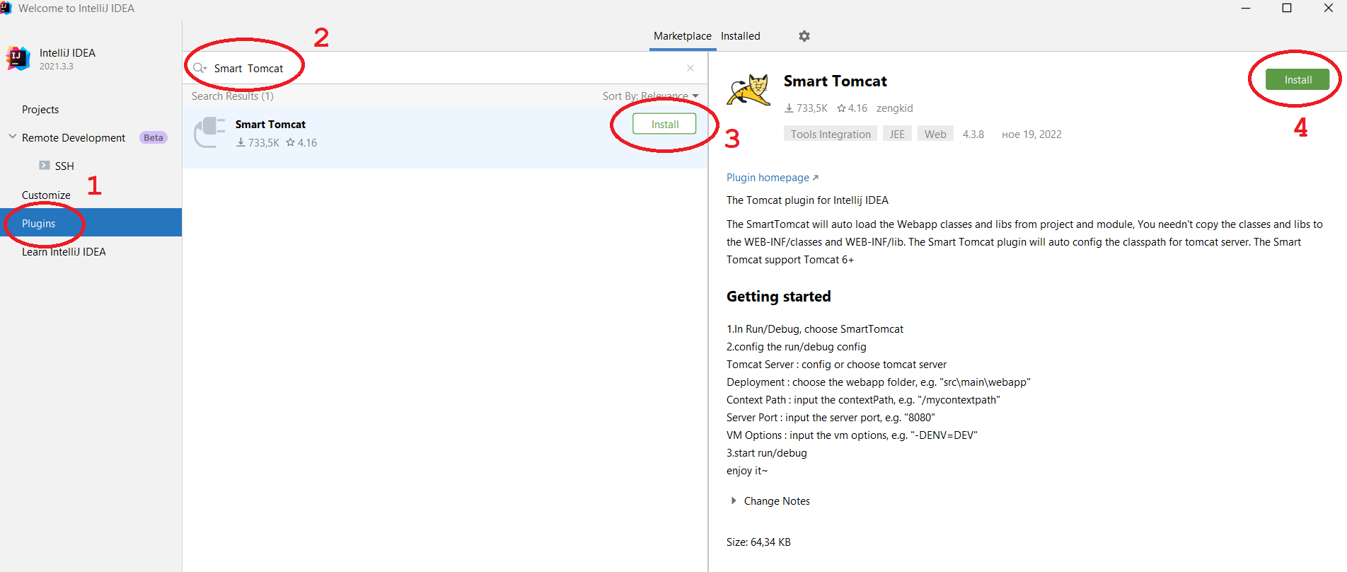Screen dimensions: 1347x572
Task: Select Remote Development in the sidebar
Action: (x=74, y=138)
